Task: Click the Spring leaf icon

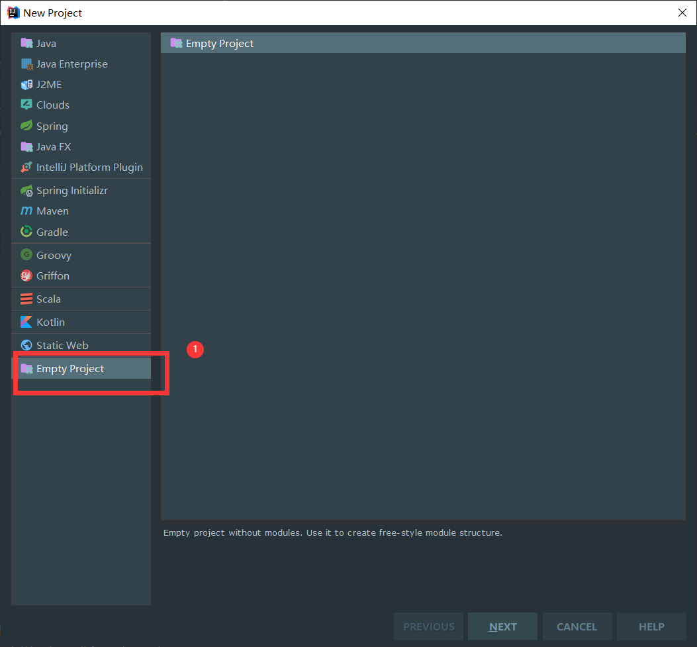Action: [x=26, y=126]
